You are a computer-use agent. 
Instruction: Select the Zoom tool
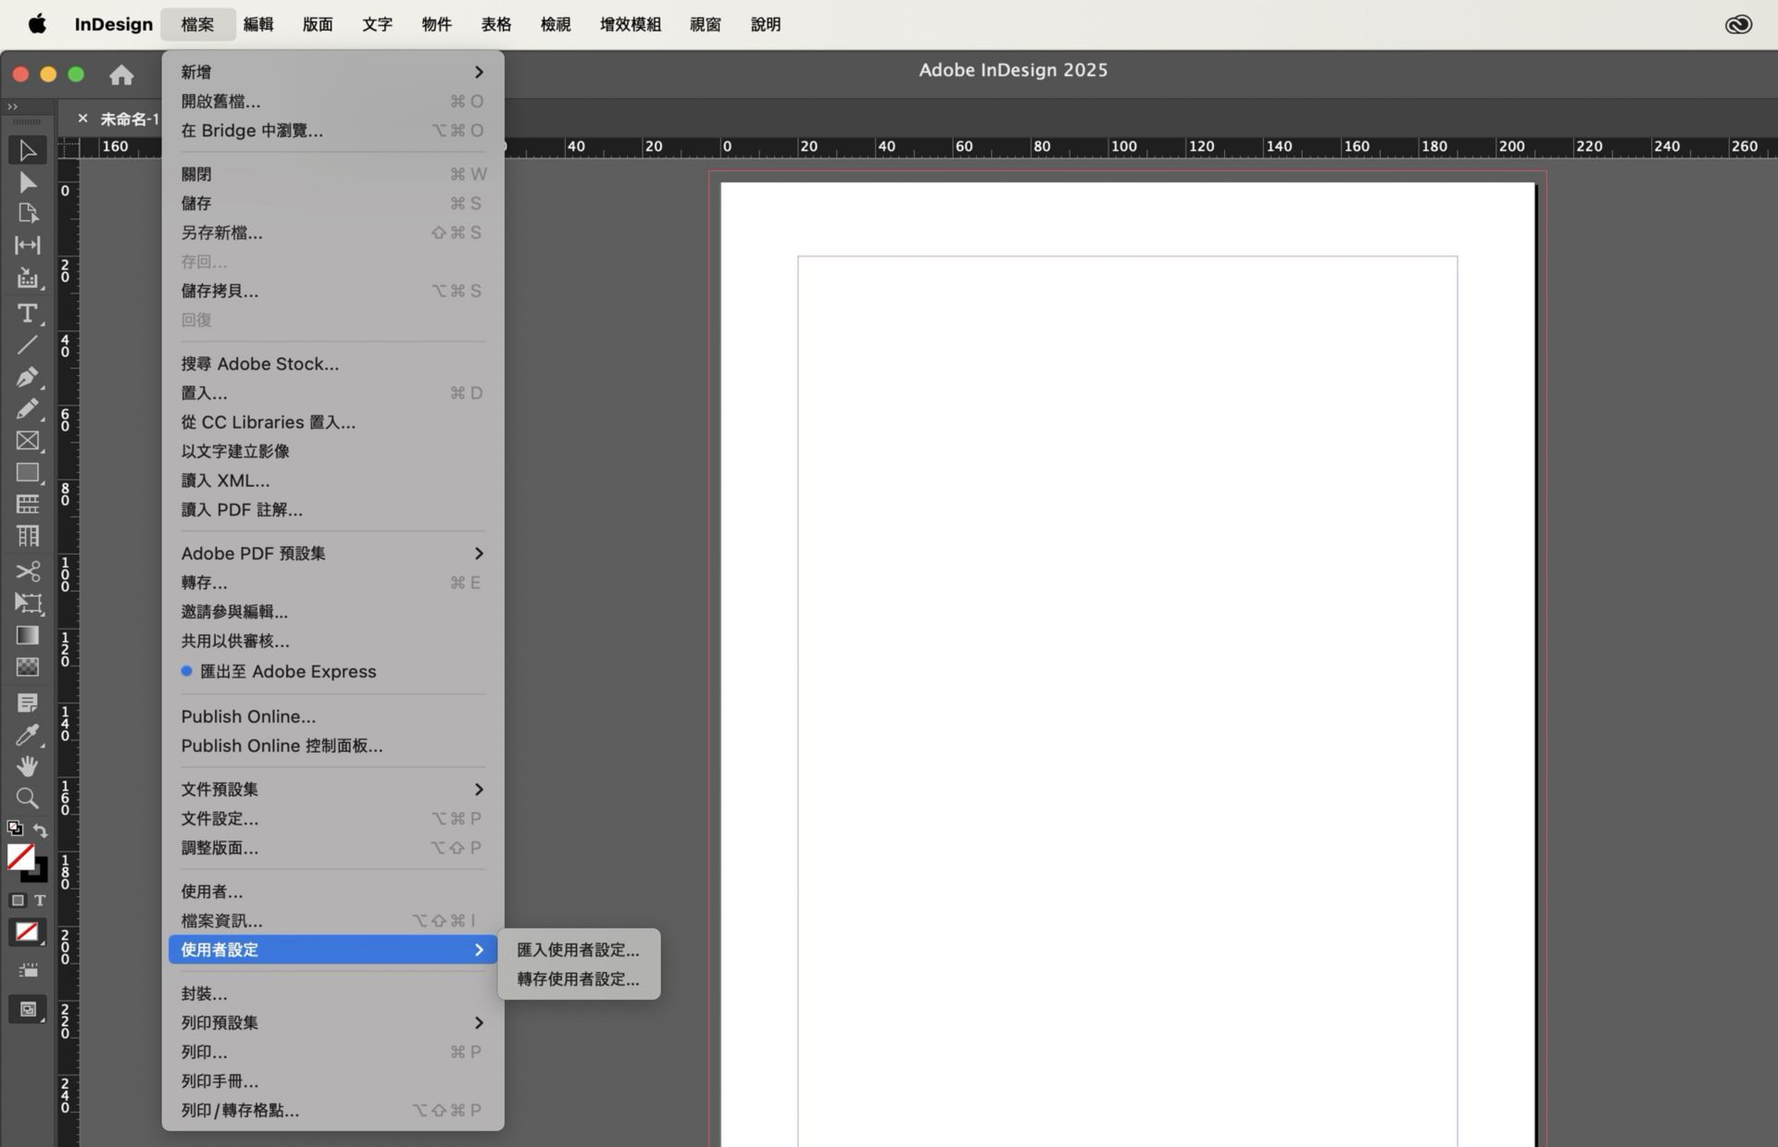point(27,798)
